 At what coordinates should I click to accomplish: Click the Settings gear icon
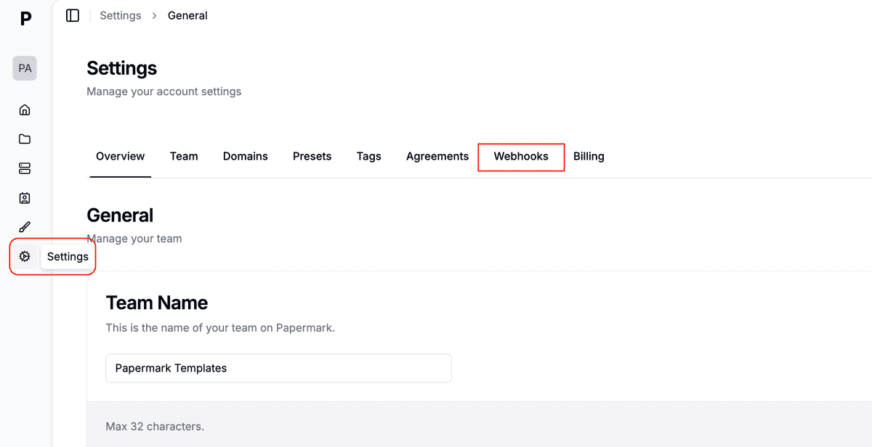click(x=25, y=256)
